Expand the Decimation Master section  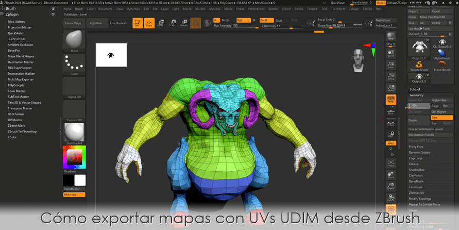pyautogui.click(x=21, y=62)
